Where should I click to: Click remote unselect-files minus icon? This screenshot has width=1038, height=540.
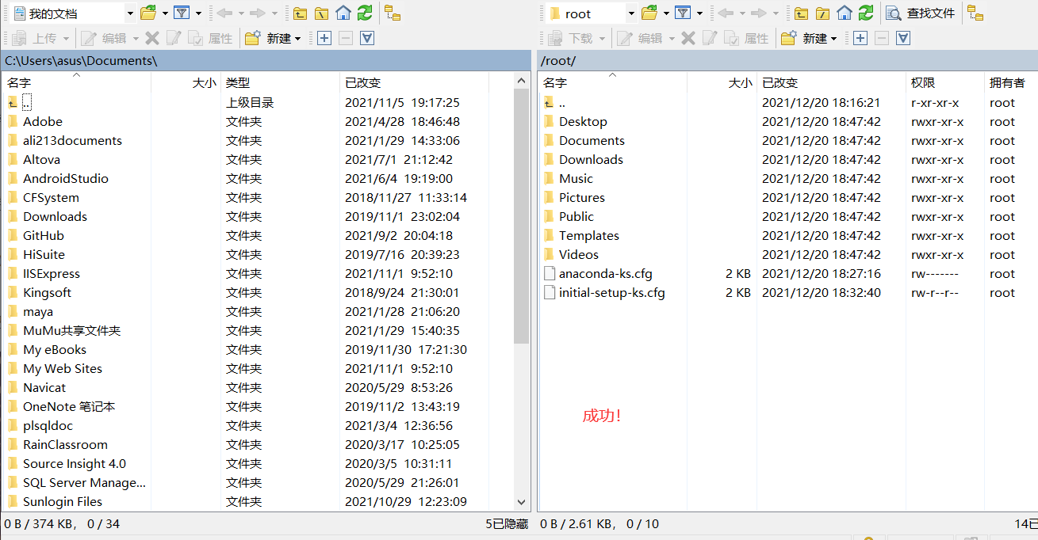click(x=882, y=38)
